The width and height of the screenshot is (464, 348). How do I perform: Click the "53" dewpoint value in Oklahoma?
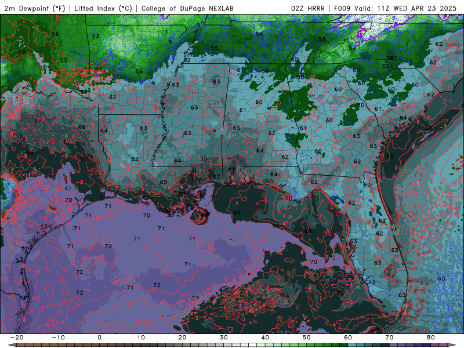click(96, 36)
